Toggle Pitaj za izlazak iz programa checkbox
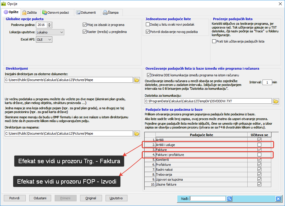Screen dimensions: 285x206 (85, 25)
